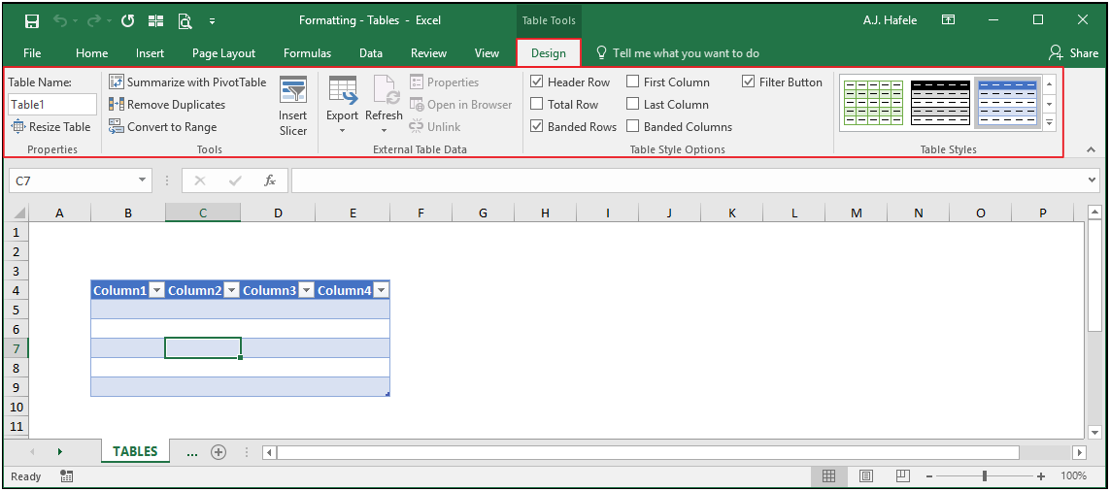Click next sheet navigation arrow
Image resolution: width=1110 pixels, height=491 pixels.
point(60,451)
